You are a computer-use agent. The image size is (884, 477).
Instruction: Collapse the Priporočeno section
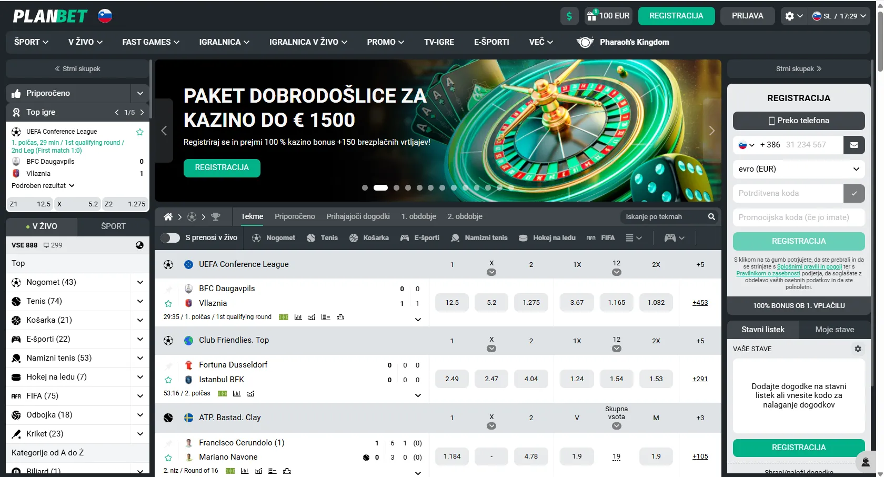point(140,93)
